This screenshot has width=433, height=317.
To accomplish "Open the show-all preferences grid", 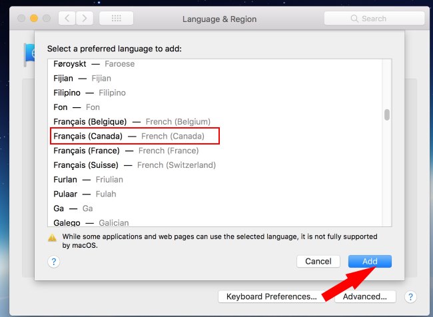I will tap(116, 19).
